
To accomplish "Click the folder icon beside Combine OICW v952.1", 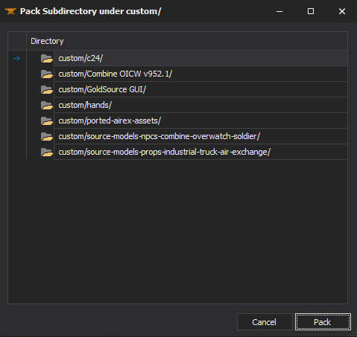I will 47,74.
